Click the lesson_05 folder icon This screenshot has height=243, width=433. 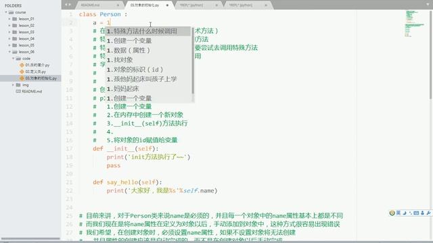pyautogui.click(x=15, y=45)
